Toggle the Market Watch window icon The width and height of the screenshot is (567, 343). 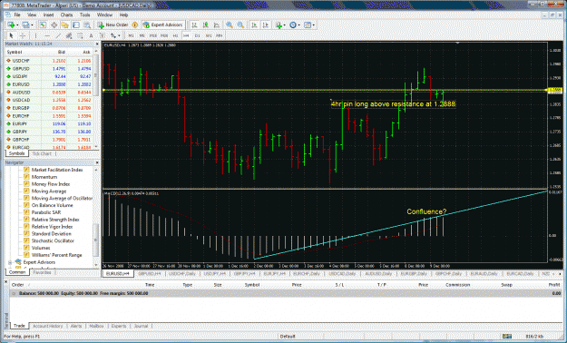(x=43, y=25)
